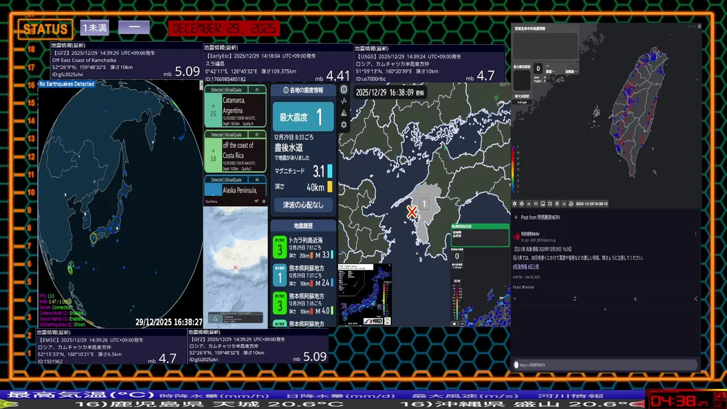Click the home button below the intensity legend
Image resolution: width=727 pixels, height=409 pixels.
coord(454,324)
